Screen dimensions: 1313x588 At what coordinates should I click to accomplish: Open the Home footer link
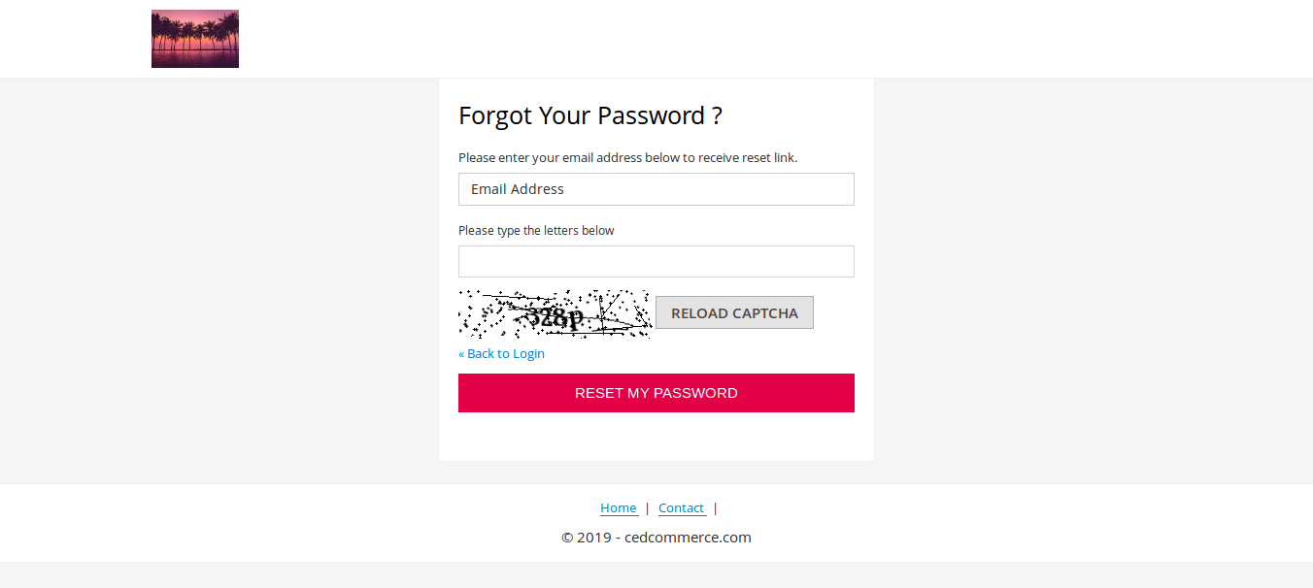619,508
